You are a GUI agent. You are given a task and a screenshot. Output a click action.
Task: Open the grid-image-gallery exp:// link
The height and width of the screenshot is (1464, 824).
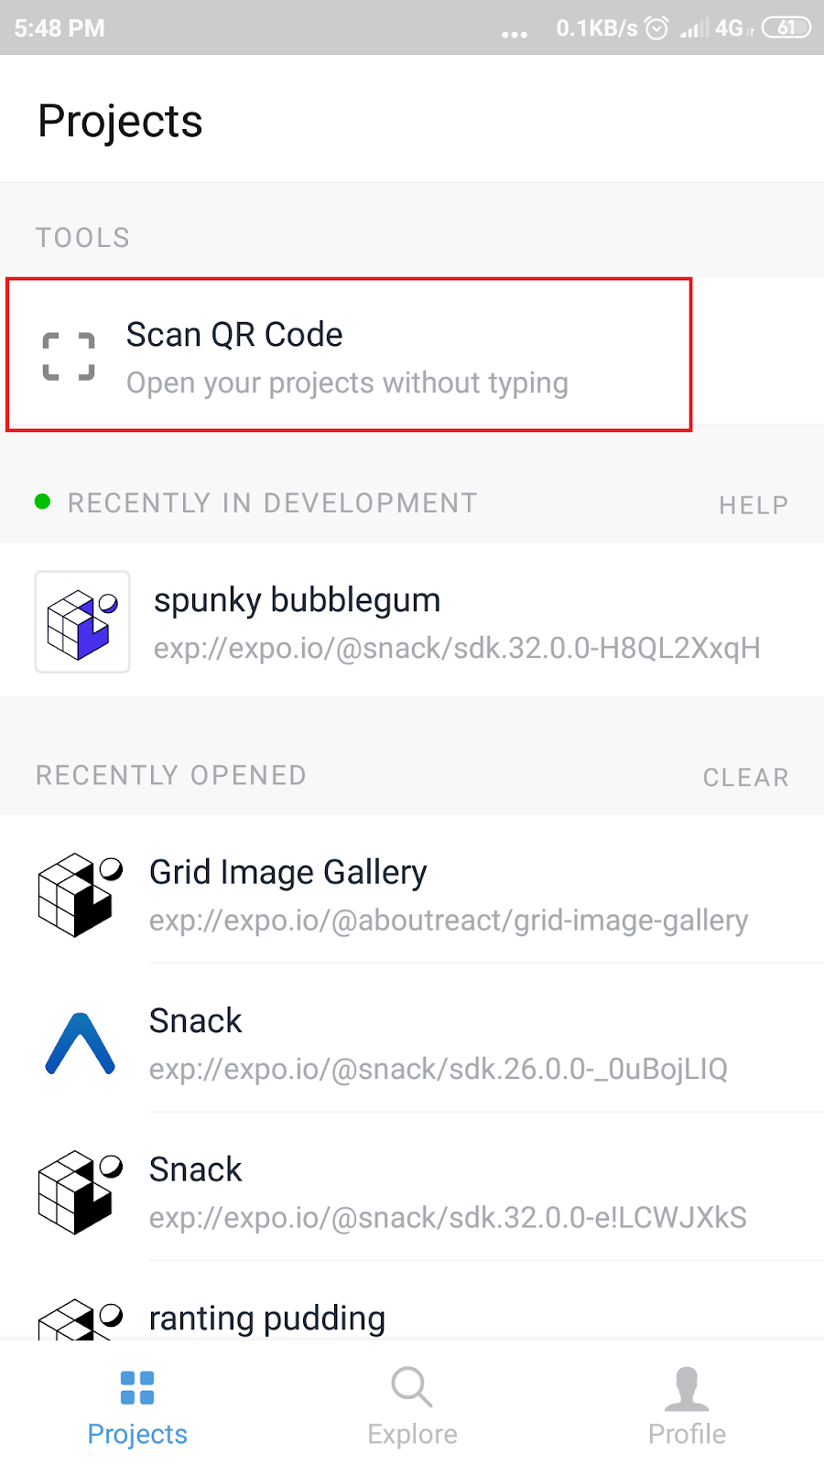[448, 920]
